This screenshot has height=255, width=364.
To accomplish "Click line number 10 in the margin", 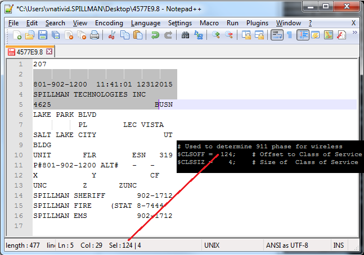I will (x=19, y=155).
